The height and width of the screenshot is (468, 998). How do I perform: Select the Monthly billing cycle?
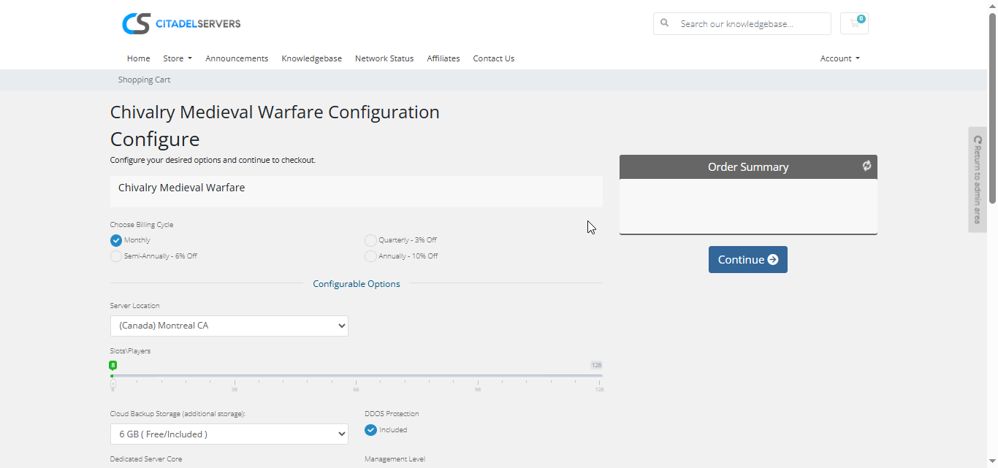pyautogui.click(x=116, y=240)
